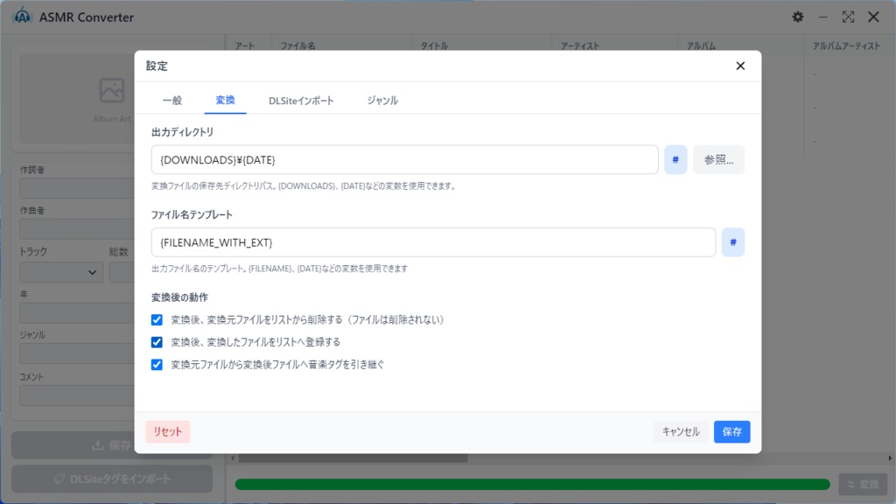Image resolution: width=896 pixels, height=504 pixels.
Task: Click the ジャンル input in main window
Action: pos(77,353)
